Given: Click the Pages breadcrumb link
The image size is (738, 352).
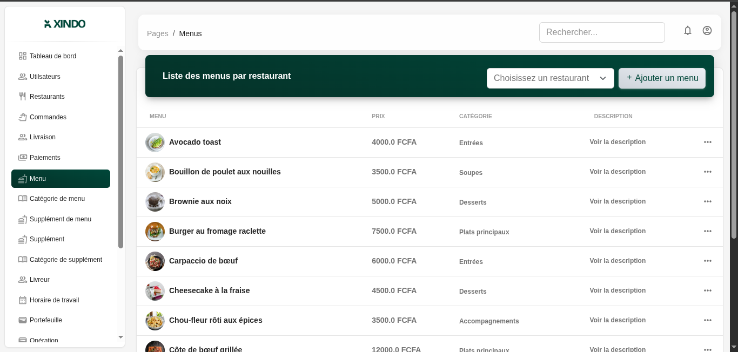Looking at the screenshot, I should [158, 33].
